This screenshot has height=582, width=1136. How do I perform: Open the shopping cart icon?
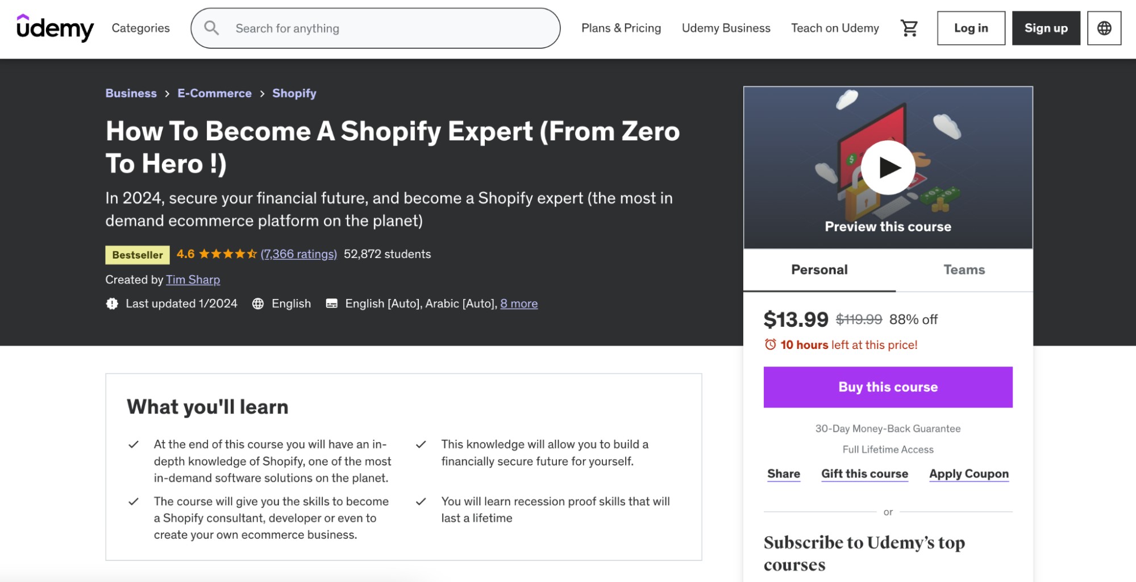coord(909,28)
